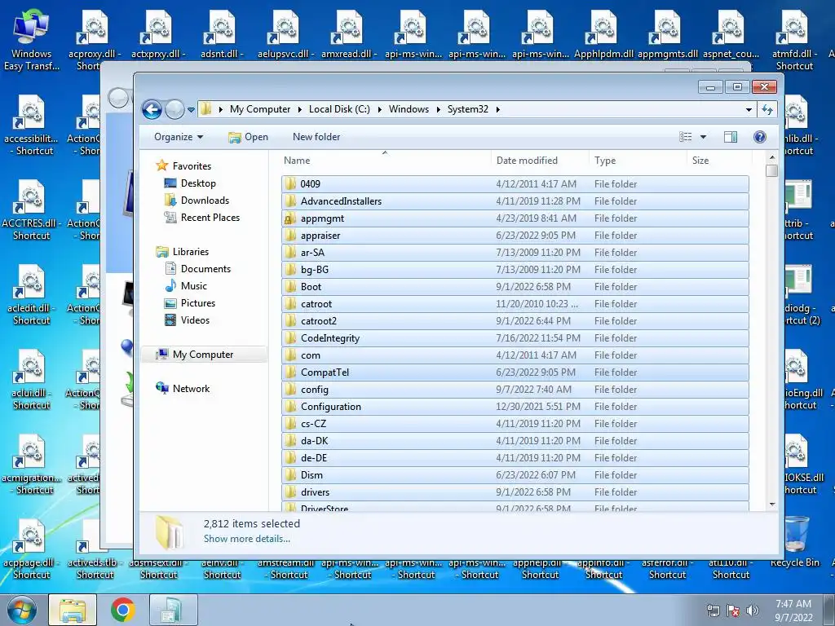Launch Google Chrome from taskbar
The image size is (835, 626).
pyautogui.click(x=122, y=610)
